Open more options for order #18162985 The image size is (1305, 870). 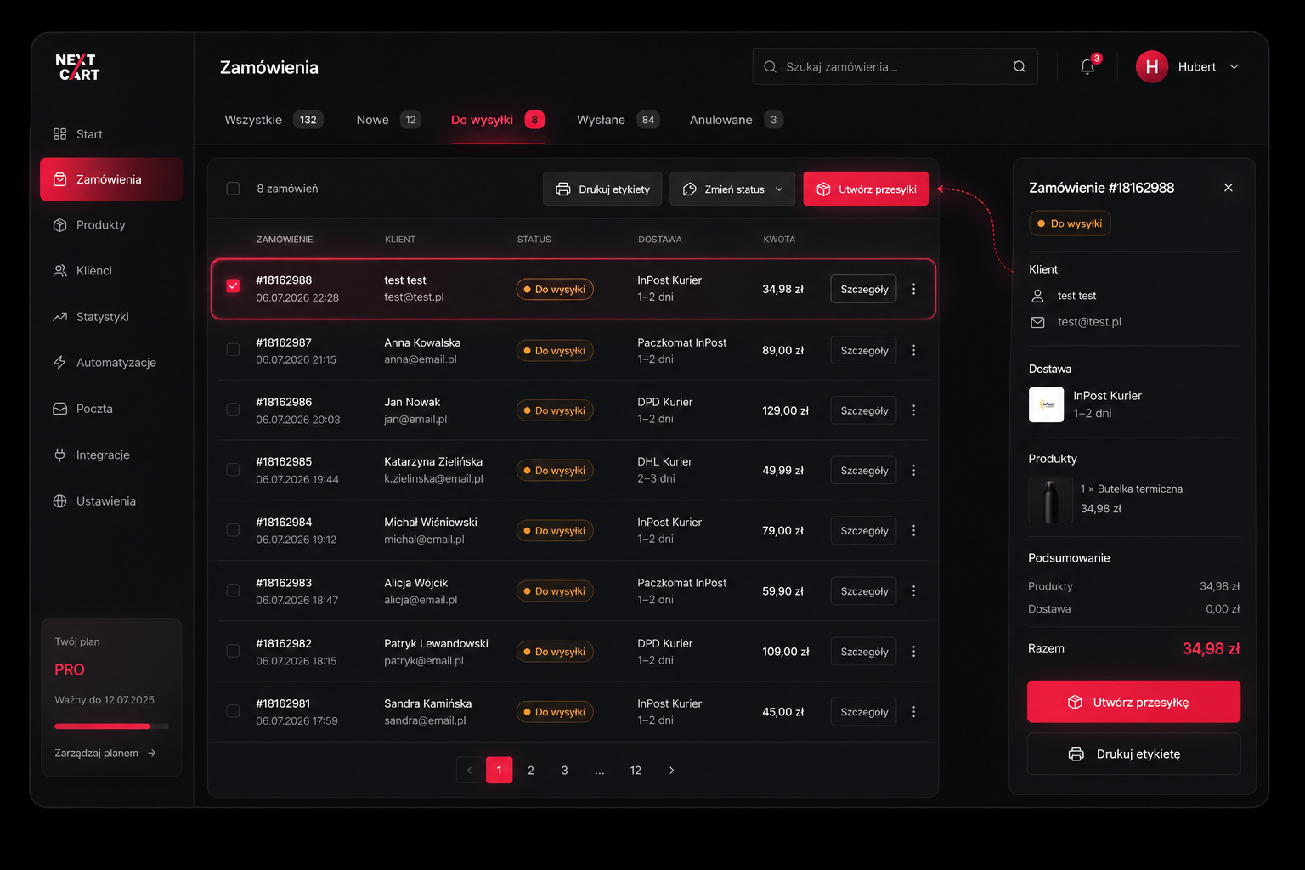point(913,470)
